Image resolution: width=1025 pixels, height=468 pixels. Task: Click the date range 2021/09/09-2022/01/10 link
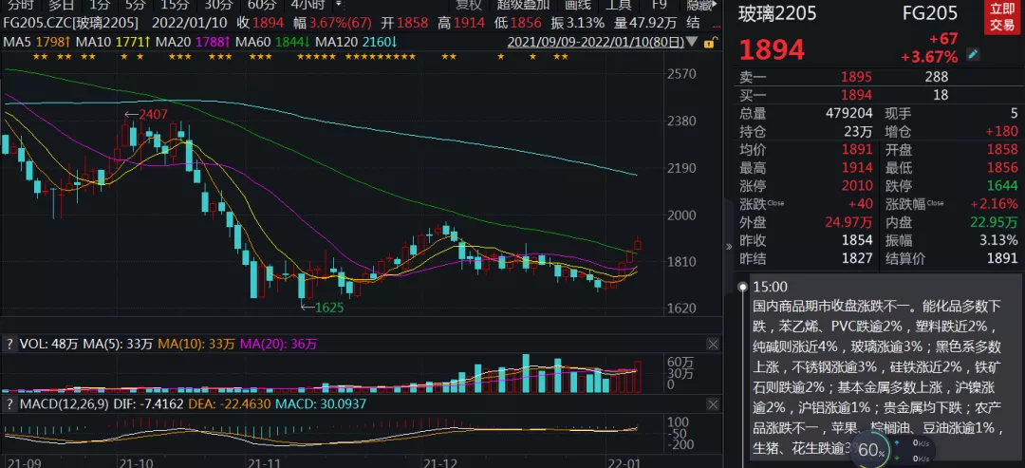click(597, 43)
